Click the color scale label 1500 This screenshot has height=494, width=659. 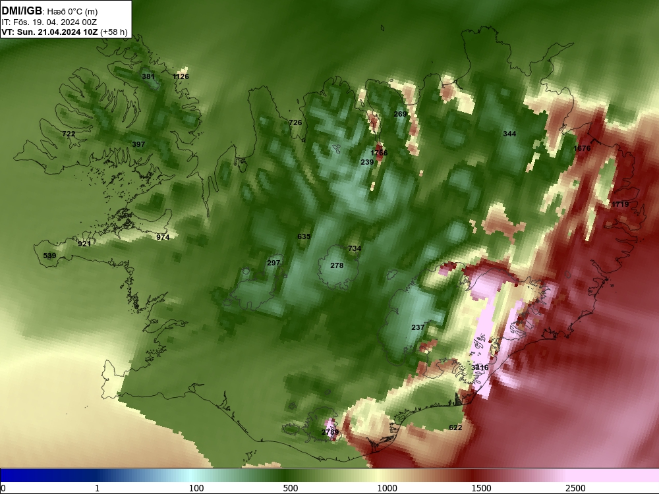[x=481, y=488]
